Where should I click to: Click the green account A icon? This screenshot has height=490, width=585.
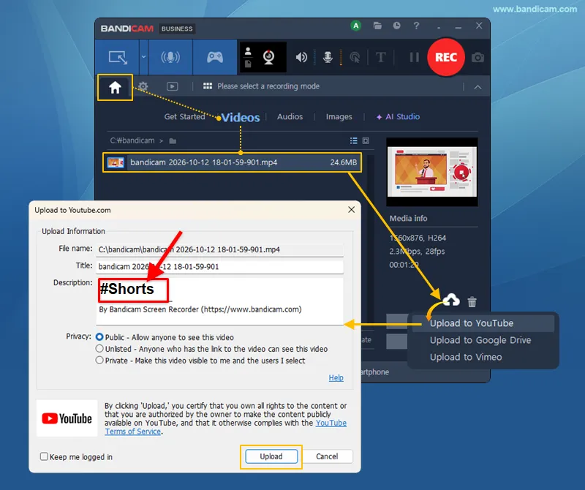coord(356,26)
